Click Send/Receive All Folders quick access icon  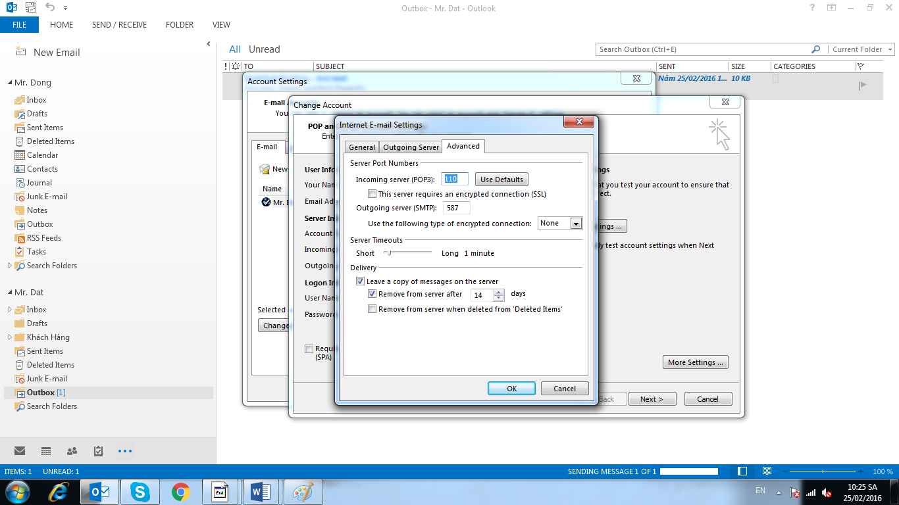pyautogui.click(x=30, y=8)
